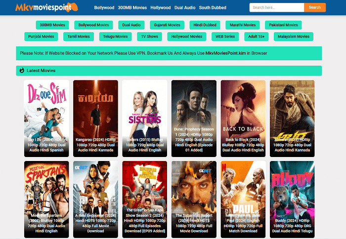Browse the Tamil Movies category tag
The image size is (346, 239).
click(79, 37)
